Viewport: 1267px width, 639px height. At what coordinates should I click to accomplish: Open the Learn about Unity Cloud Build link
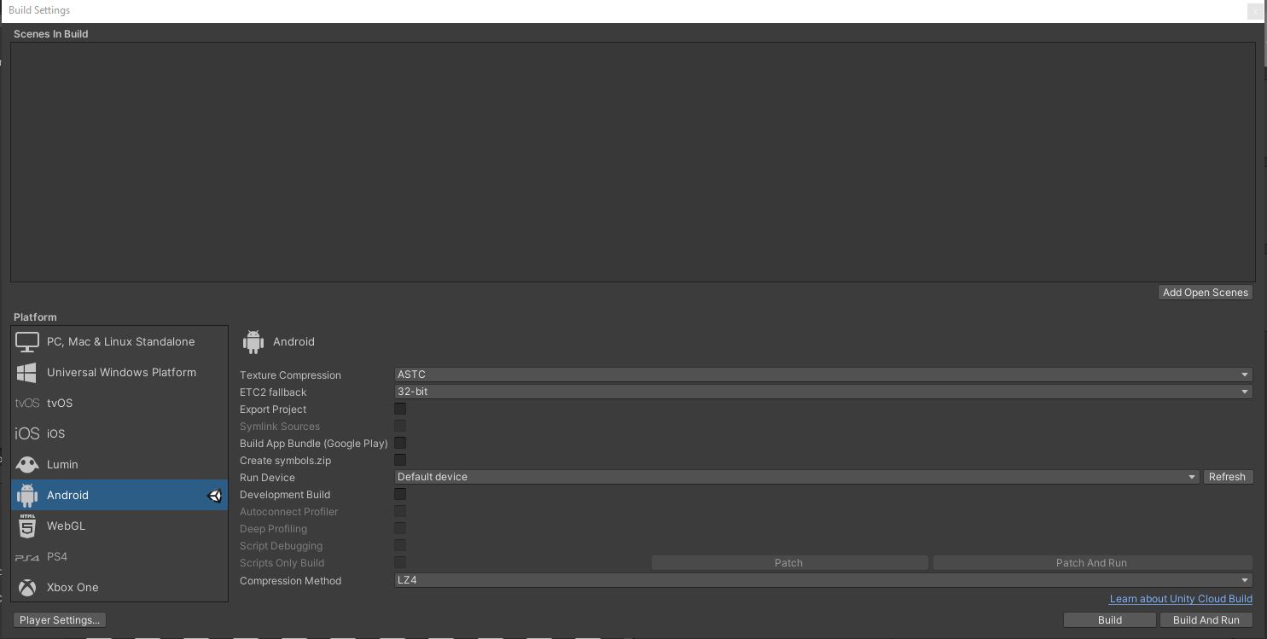pyautogui.click(x=1180, y=599)
